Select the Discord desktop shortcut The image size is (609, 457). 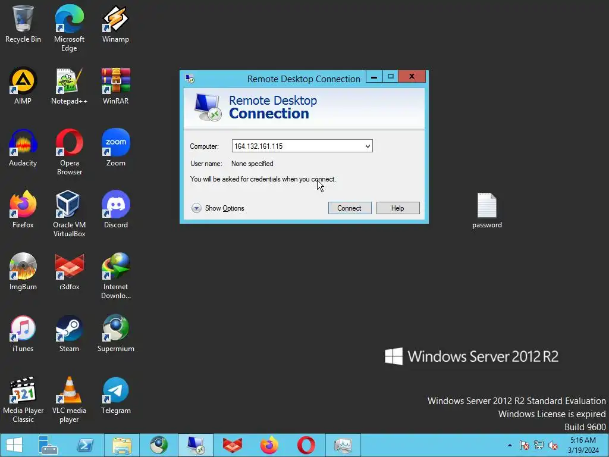click(x=115, y=209)
